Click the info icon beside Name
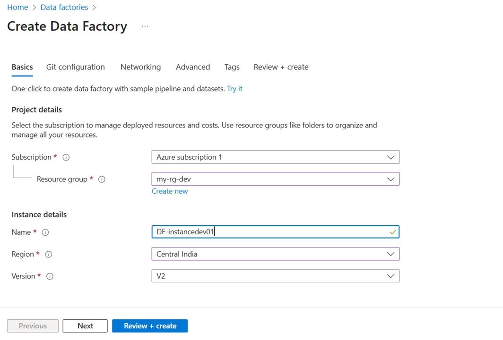503x340 pixels. point(45,232)
